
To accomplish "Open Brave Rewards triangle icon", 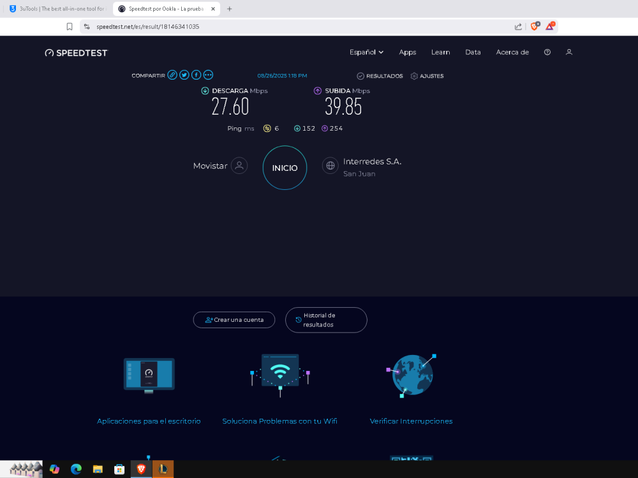I will 550,26.
